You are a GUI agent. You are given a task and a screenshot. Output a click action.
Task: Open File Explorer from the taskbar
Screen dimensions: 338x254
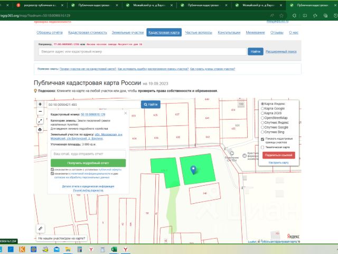pos(68,249)
